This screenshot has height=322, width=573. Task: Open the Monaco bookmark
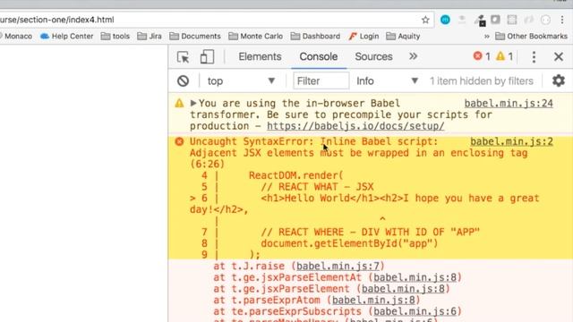(x=16, y=36)
